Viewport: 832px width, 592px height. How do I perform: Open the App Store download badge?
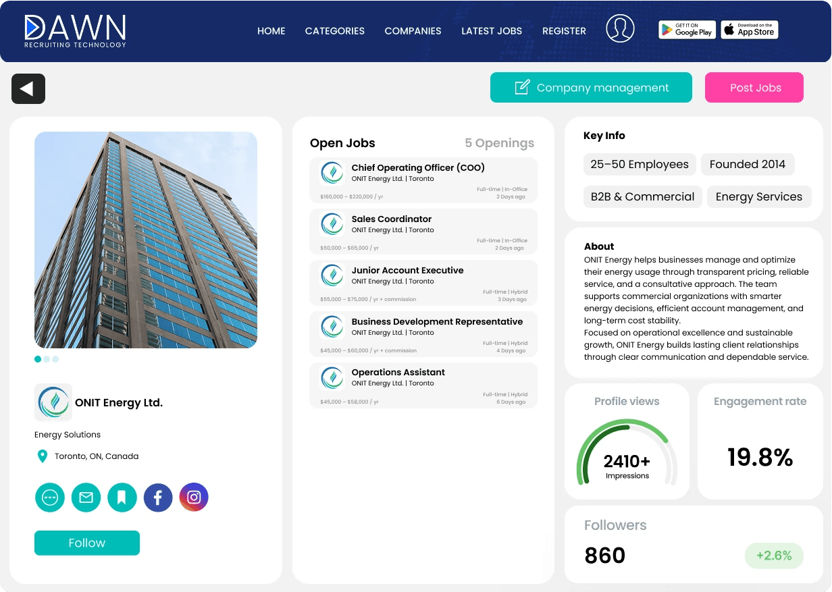pyautogui.click(x=750, y=30)
